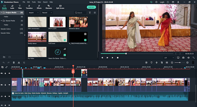Adjust the timeline zoom slider

point(180,63)
